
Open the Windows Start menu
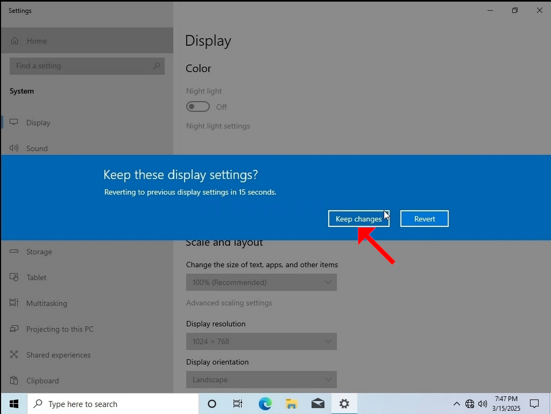(x=14, y=404)
